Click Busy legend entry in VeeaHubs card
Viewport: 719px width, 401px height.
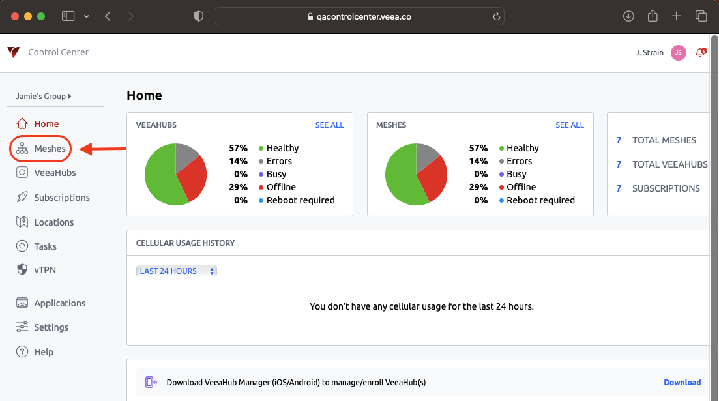click(272, 174)
